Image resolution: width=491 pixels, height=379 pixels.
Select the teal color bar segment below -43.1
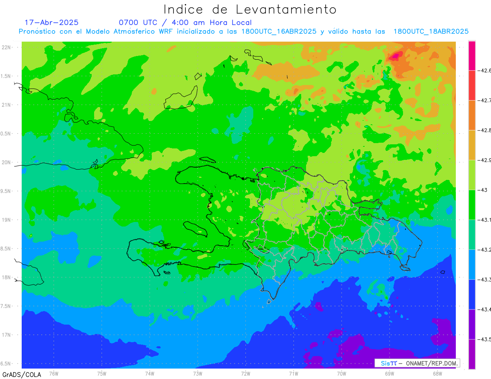click(472, 234)
